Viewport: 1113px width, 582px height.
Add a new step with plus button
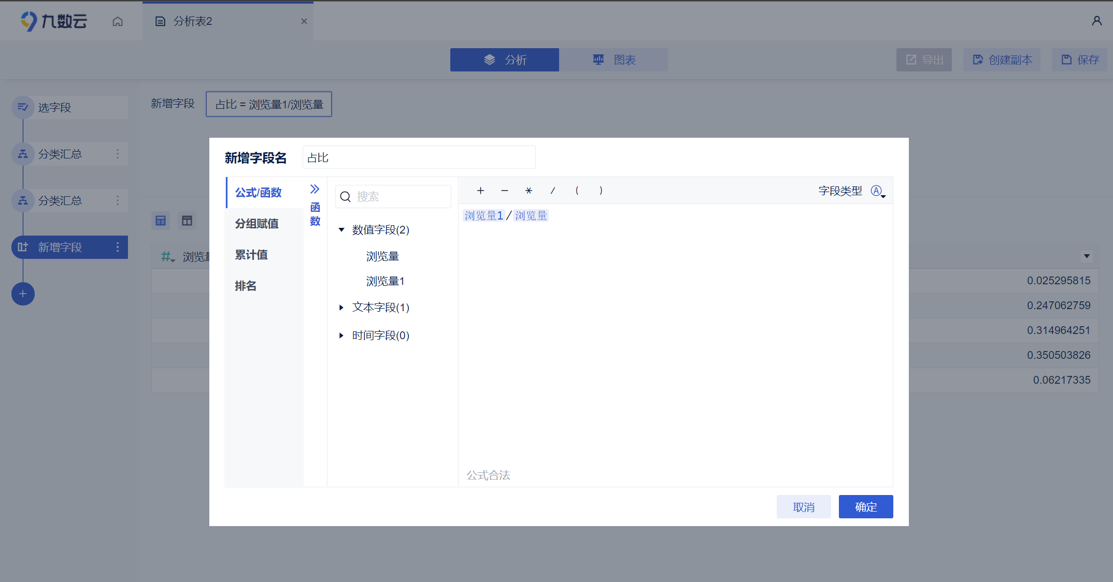click(x=23, y=294)
